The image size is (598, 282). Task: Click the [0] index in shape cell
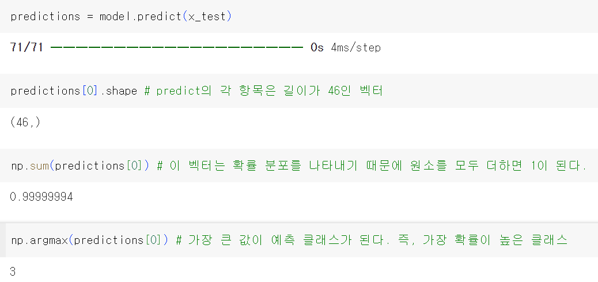[90, 91]
